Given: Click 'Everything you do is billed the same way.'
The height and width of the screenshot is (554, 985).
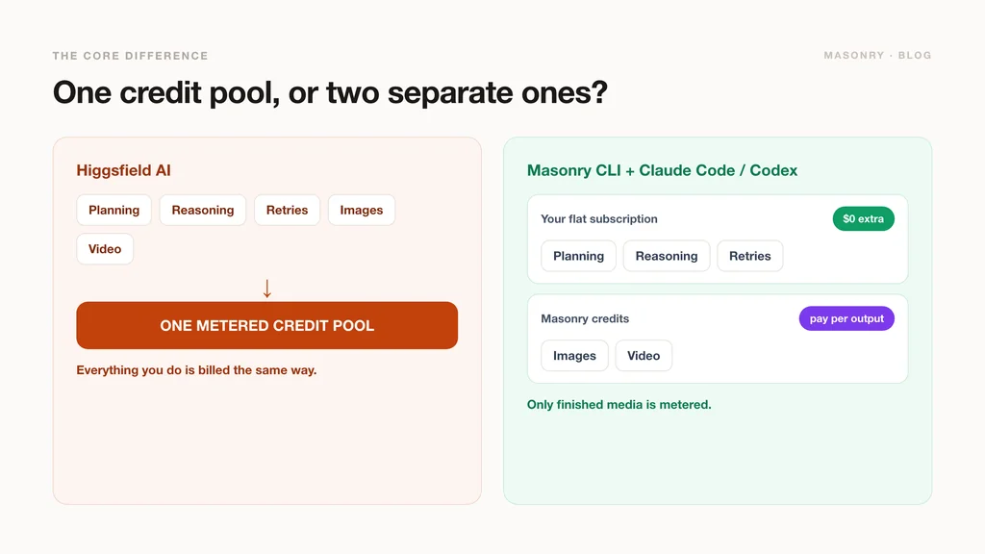Looking at the screenshot, I should pyautogui.click(x=196, y=370).
